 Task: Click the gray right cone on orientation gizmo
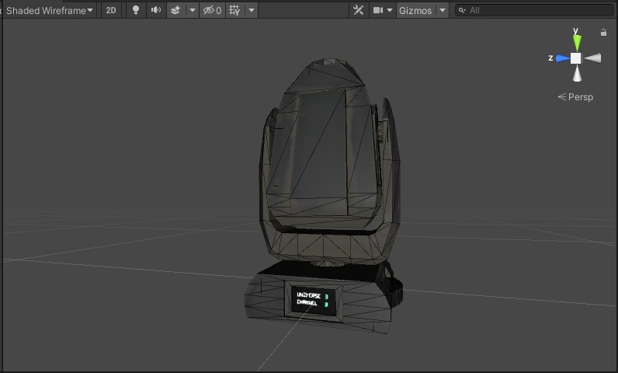pos(593,58)
